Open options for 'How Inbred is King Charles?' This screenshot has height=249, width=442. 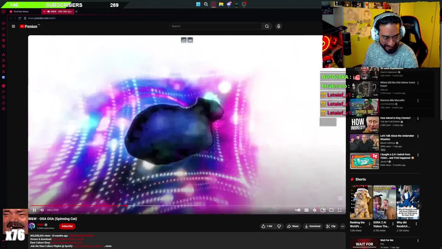[x=418, y=118]
